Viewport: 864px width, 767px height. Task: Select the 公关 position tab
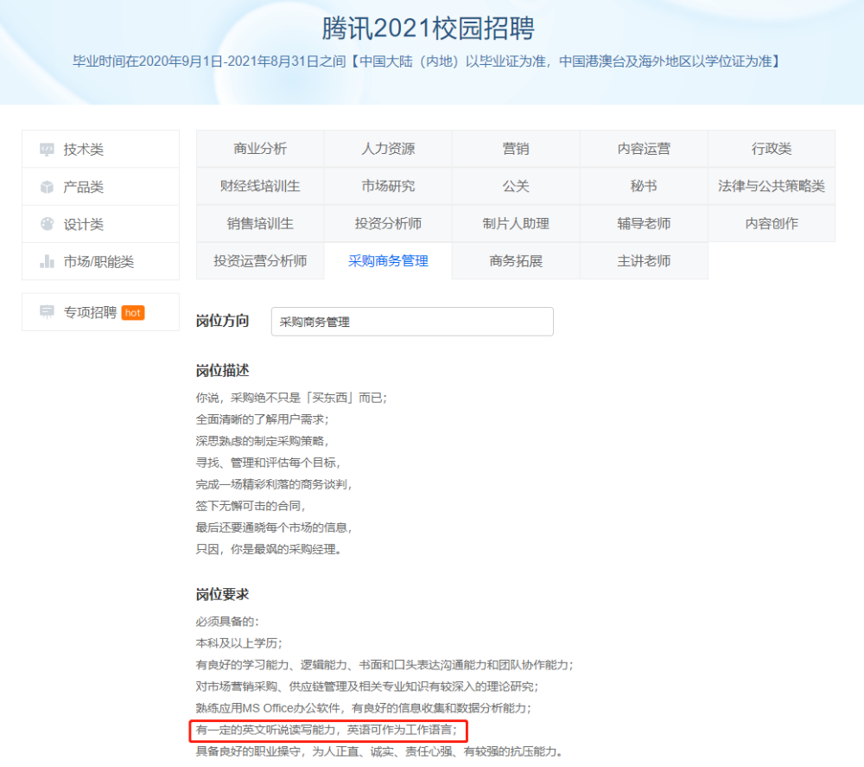click(x=516, y=187)
